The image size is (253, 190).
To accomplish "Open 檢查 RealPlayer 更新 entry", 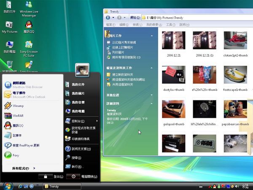I will 22,145.
